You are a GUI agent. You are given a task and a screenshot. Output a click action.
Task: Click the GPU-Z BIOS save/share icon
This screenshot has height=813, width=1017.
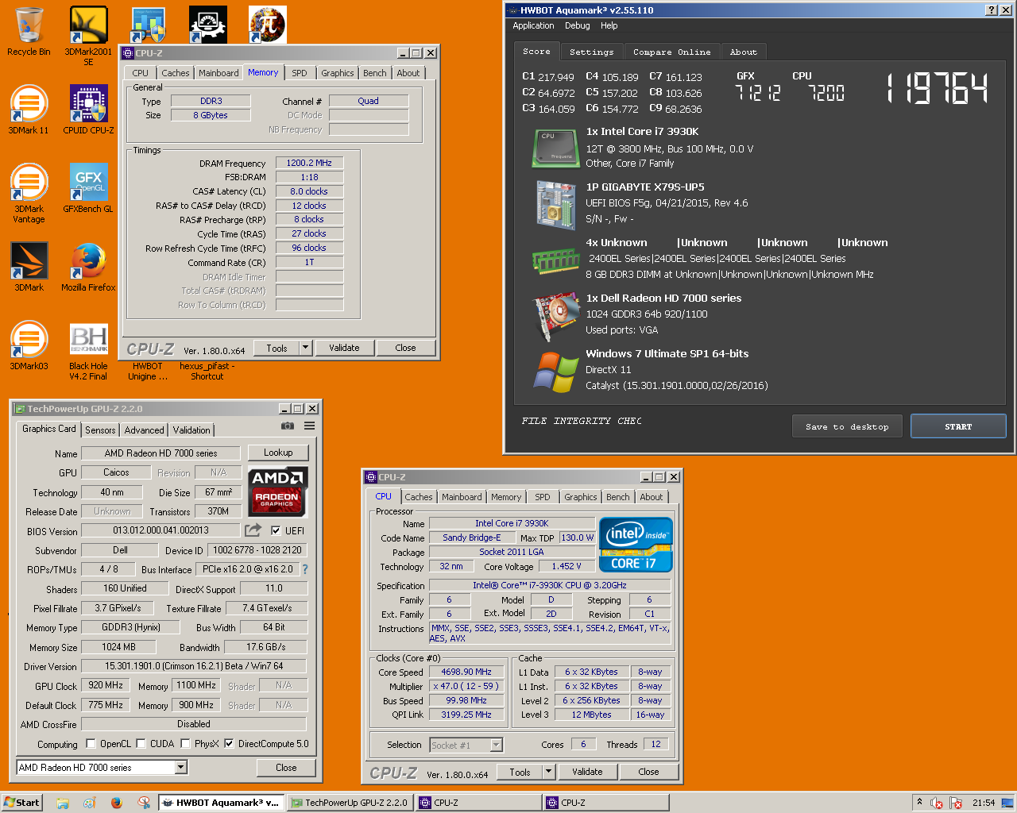click(x=253, y=530)
